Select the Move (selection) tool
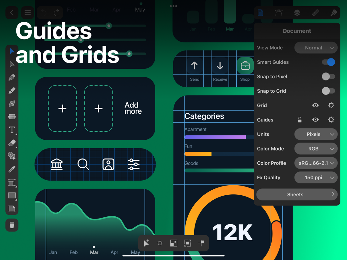This screenshot has width=347, height=260. coord(12,51)
